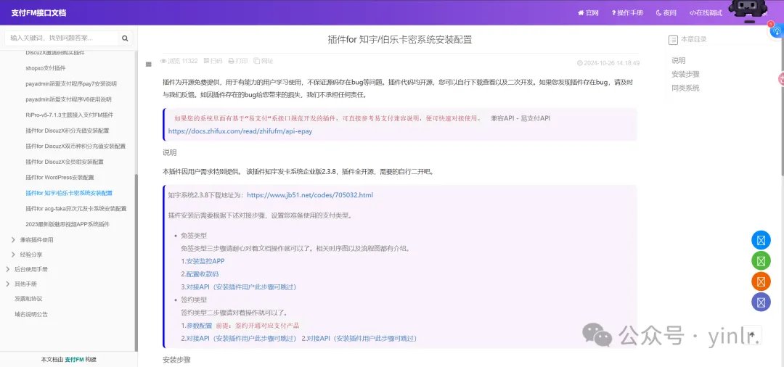Open payadmin派爱支付程序V6使用说明
This screenshot has width=784, height=367.
click(x=68, y=99)
